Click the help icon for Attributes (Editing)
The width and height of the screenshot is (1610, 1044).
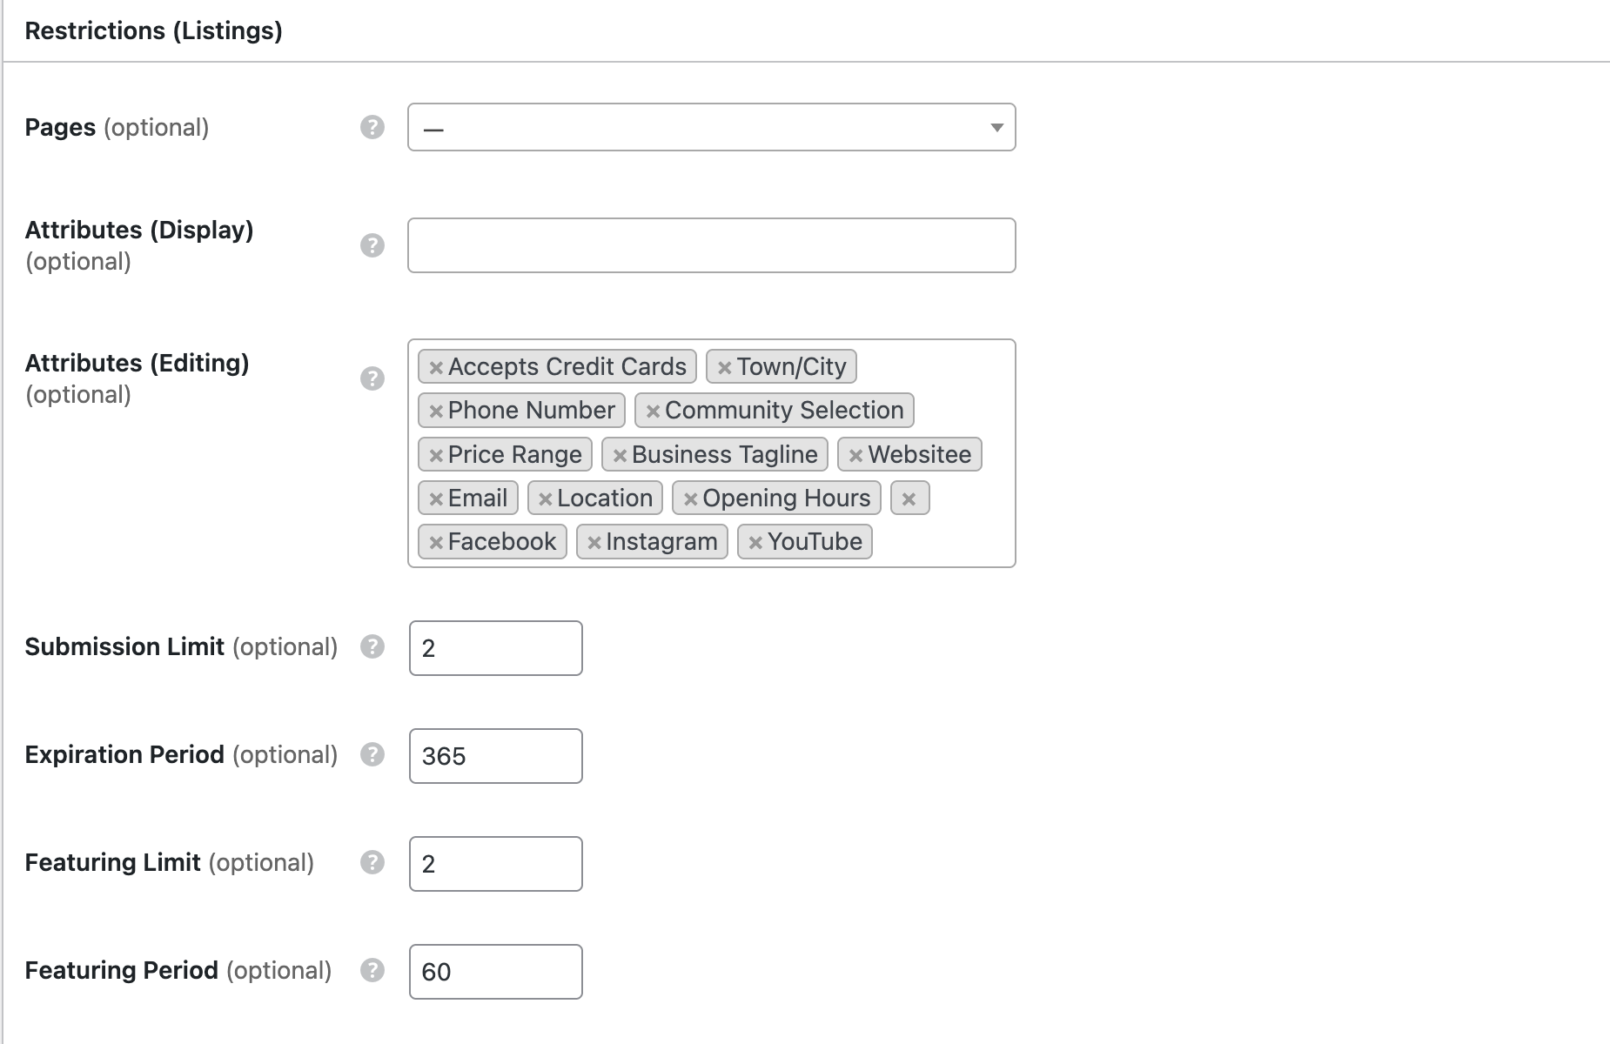pos(372,378)
